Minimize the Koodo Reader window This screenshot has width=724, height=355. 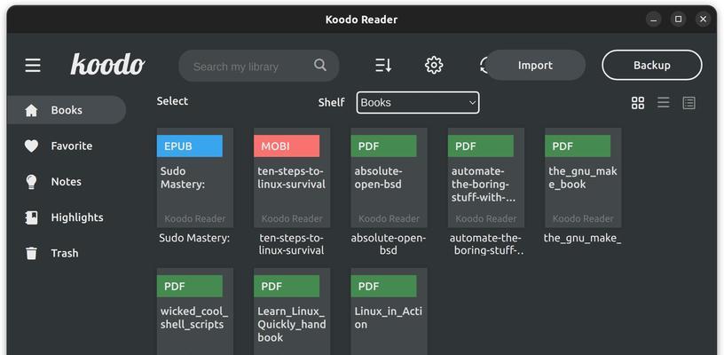coord(653,20)
